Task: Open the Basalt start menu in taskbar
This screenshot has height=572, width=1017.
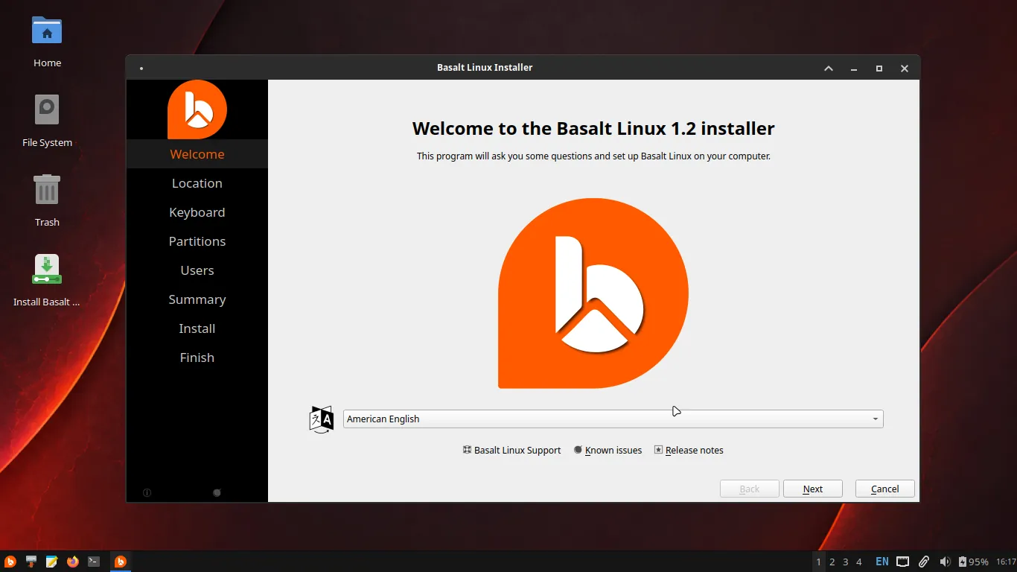Action: point(10,562)
